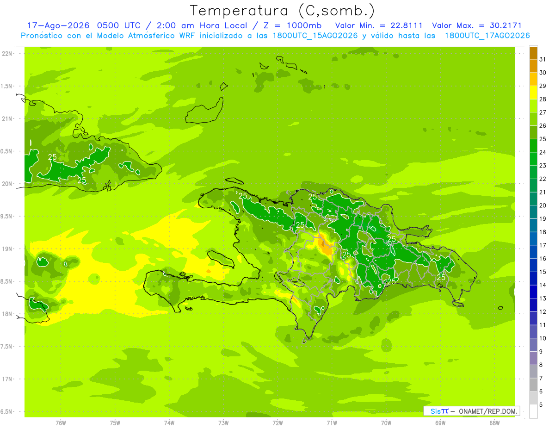
Task: Click the '21N' latitude axis label
Action: 7,119
